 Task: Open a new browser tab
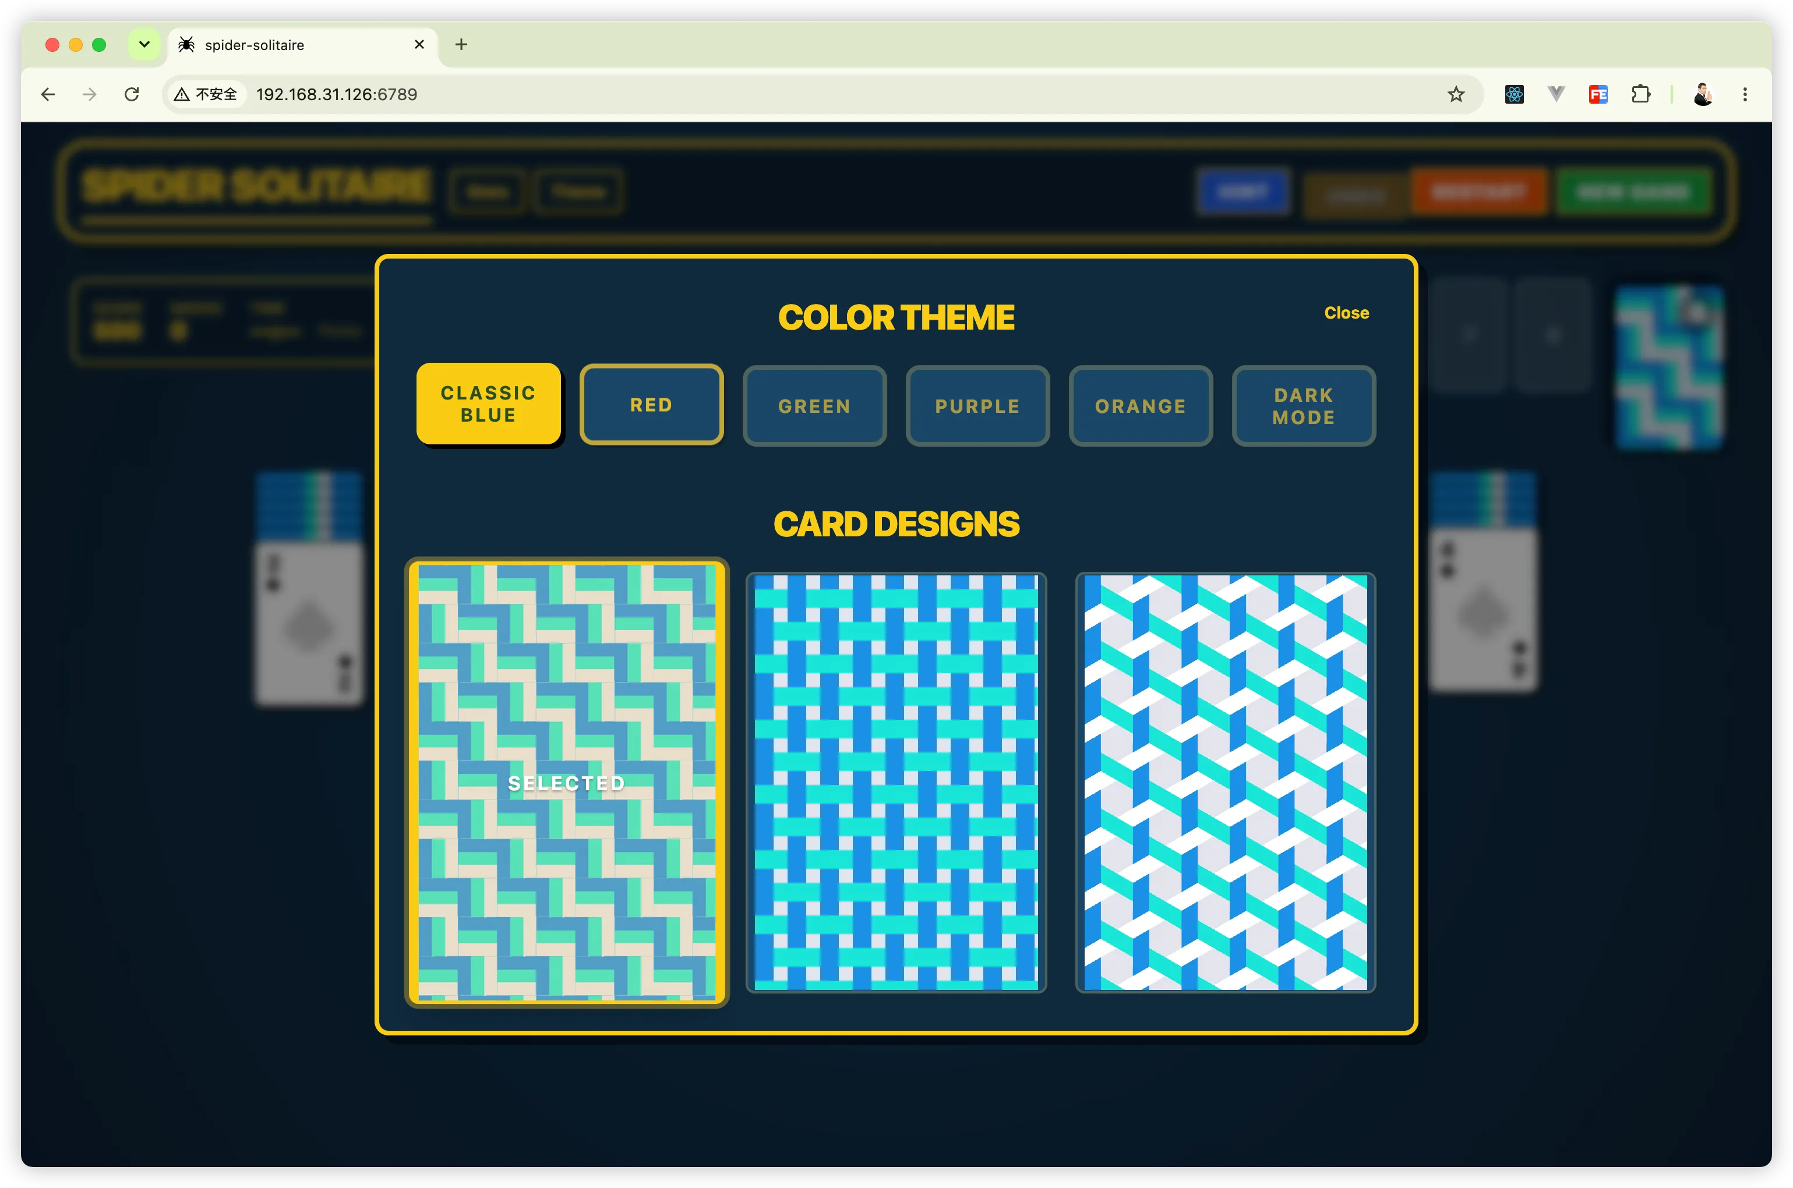461,44
